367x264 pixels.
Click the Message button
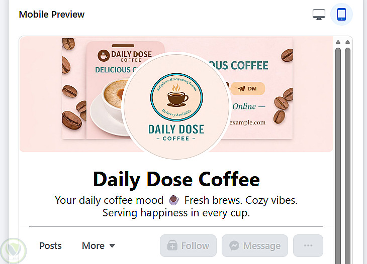[x=255, y=246]
